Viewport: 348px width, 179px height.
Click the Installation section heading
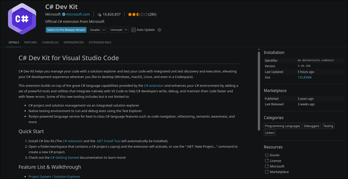coord(274,52)
